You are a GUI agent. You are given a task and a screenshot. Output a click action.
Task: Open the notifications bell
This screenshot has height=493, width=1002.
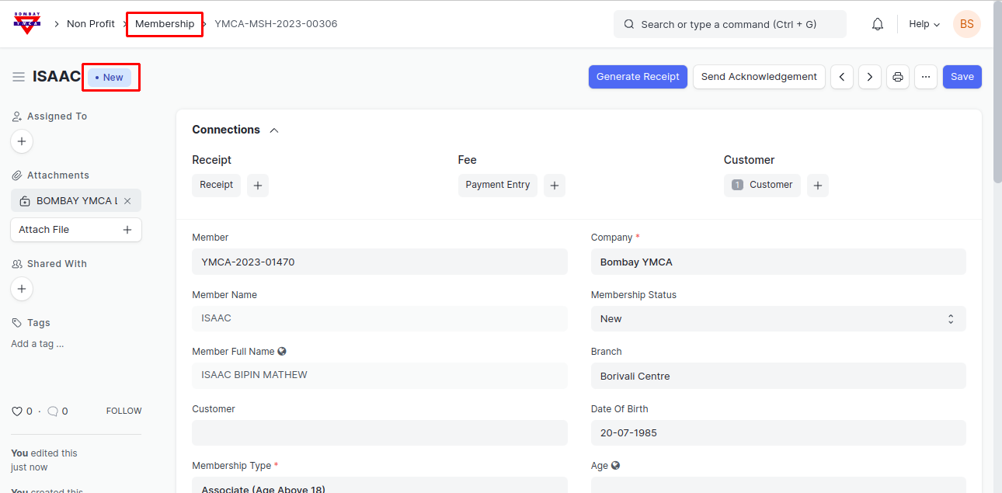tap(878, 24)
